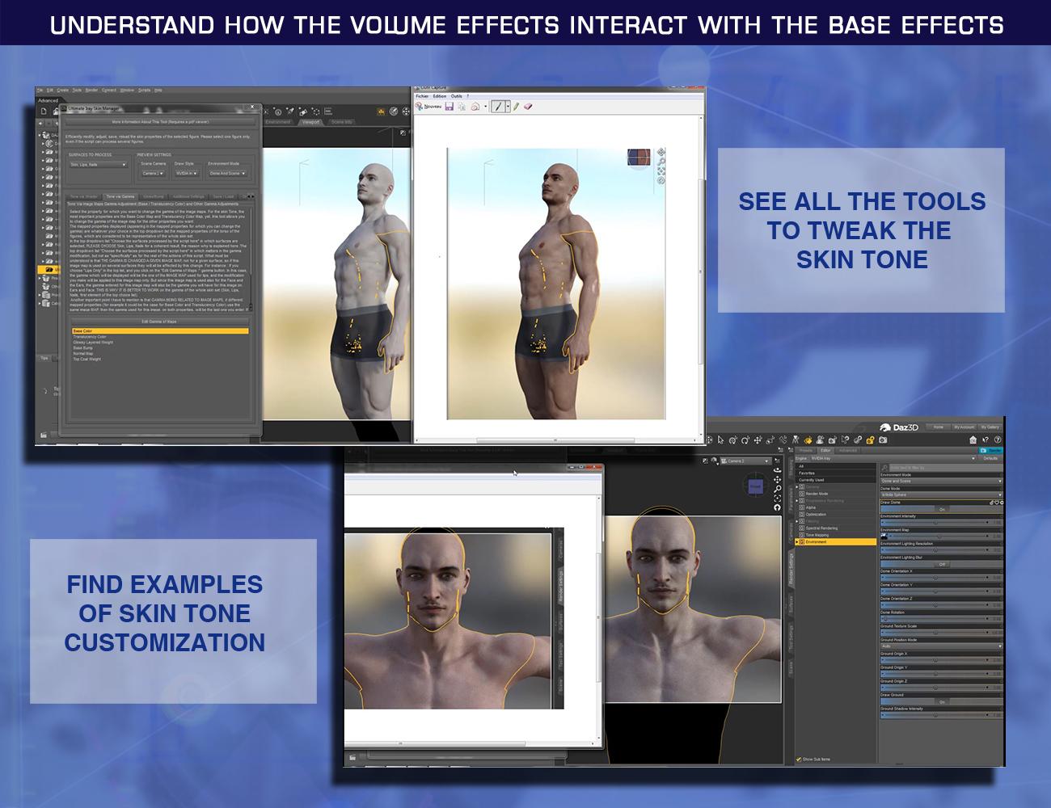This screenshot has width=1051, height=808.
Task: Switch to the Editor tab in Render Settings
Action: coord(825,450)
